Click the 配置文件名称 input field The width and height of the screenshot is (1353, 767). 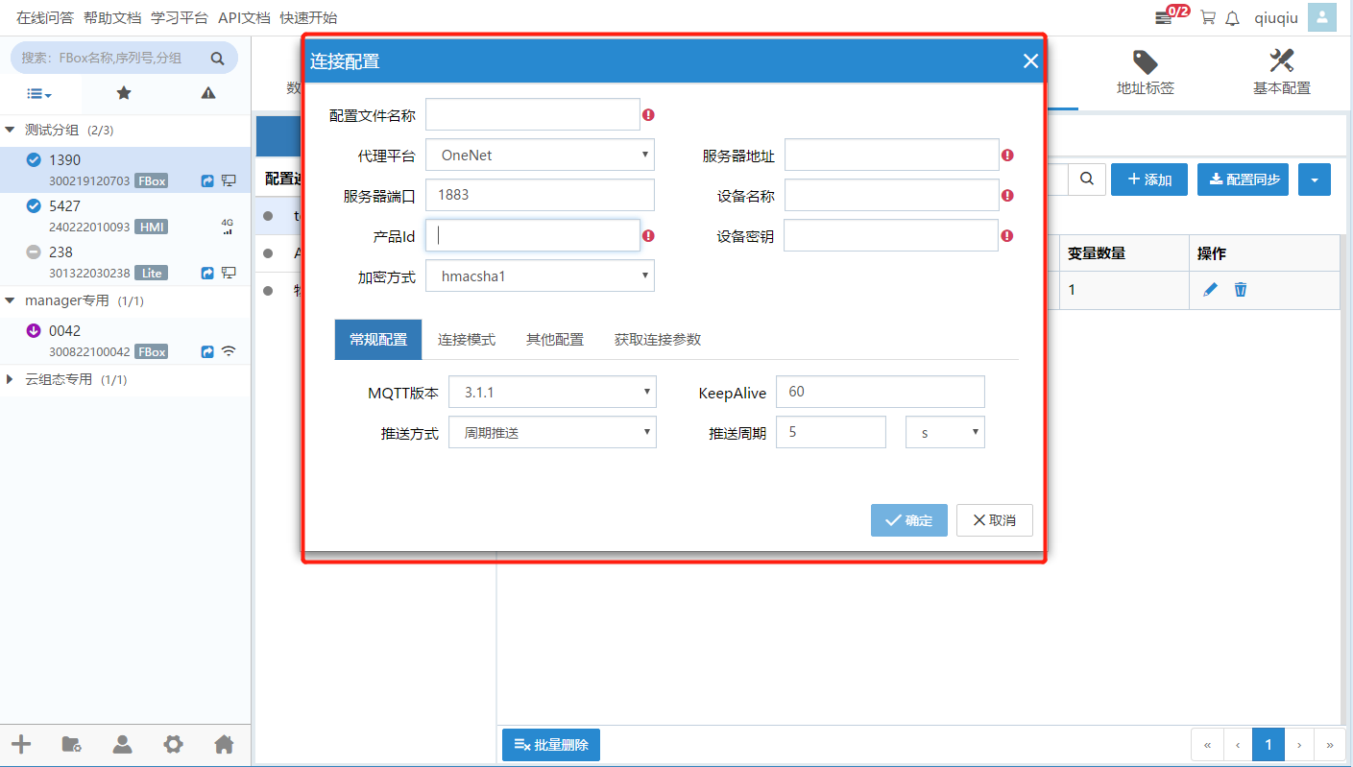(532, 114)
